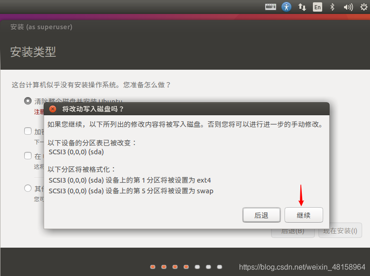Click the 现在安装(I) button behind the dialog
Viewport: 370px width, 276px height.
(340, 230)
